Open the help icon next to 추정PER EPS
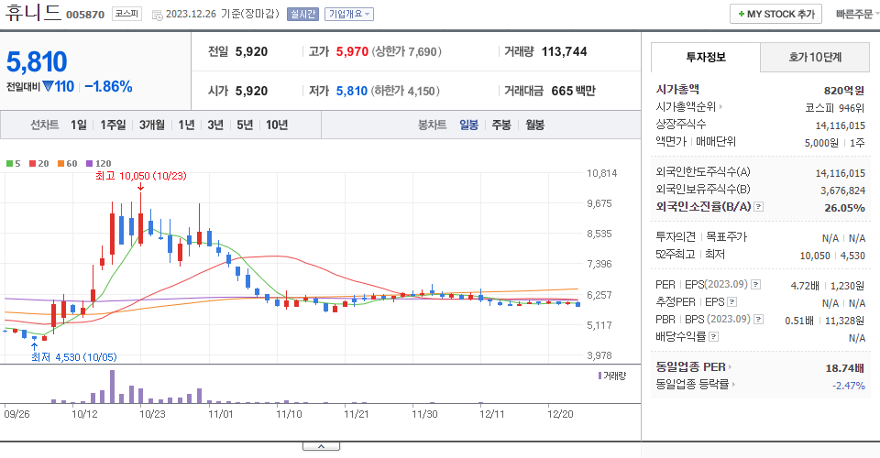Viewport: 880px width, 458px height. click(731, 302)
